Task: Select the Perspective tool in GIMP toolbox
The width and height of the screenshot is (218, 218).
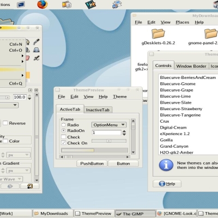Action: pyautogui.click(x=37, y=50)
